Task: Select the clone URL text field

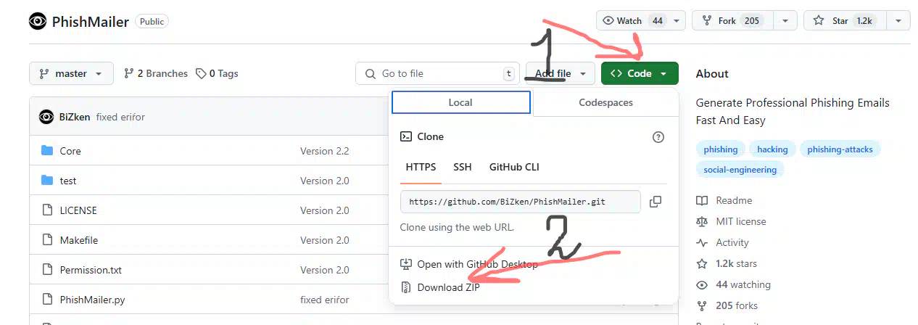Action: coord(520,202)
